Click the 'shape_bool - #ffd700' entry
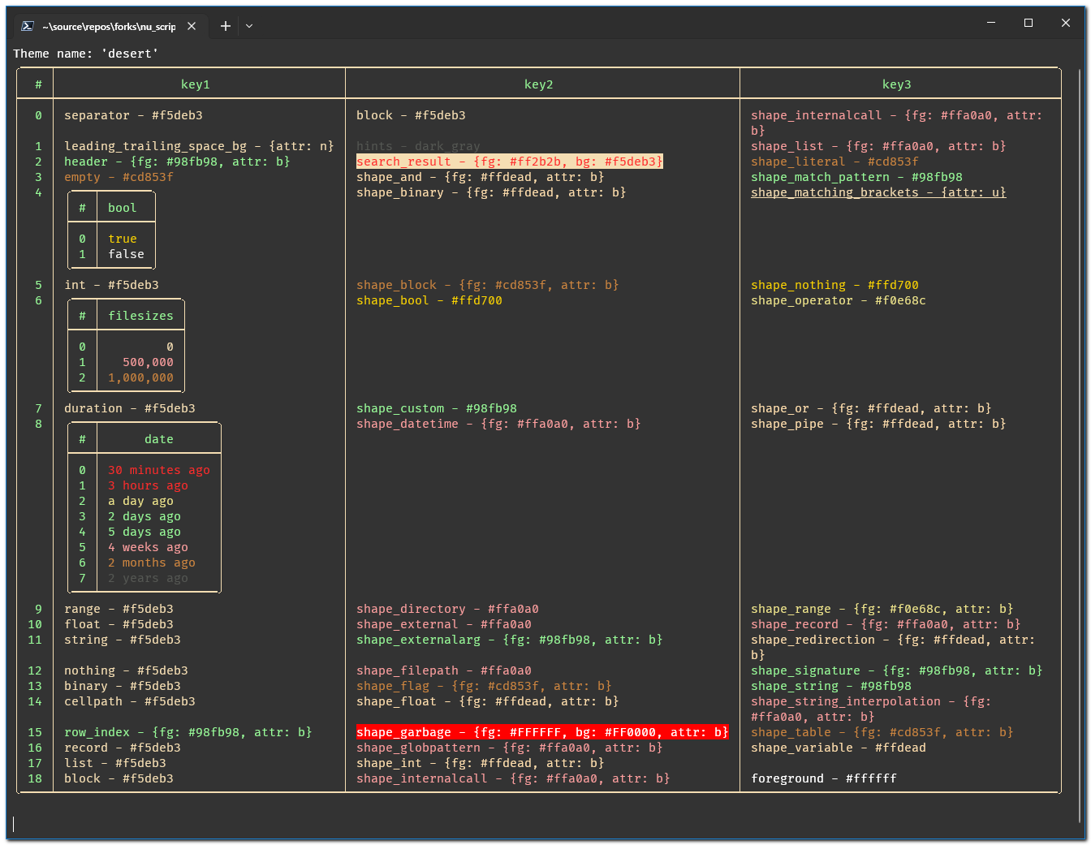The image size is (1091, 845). (x=429, y=300)
